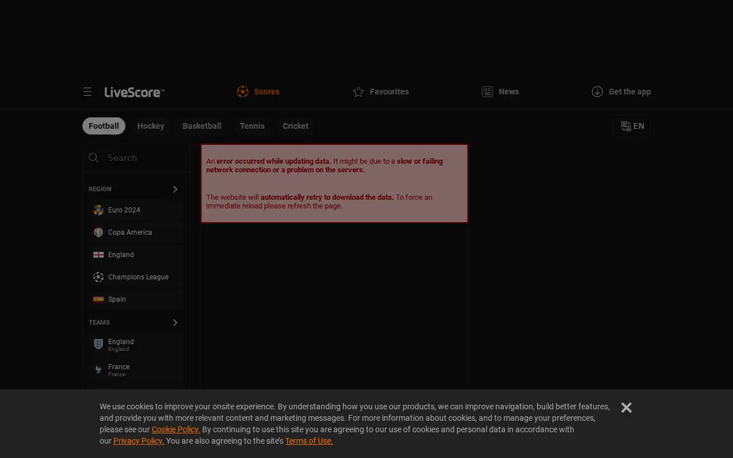Select the Football sport tab
Screen dimensions: 733x458
[104, 126]
